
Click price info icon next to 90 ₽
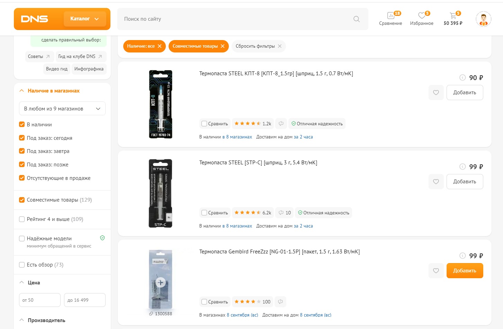click(462, 78)
